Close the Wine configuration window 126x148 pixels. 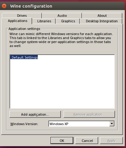(x=4, y=6)
